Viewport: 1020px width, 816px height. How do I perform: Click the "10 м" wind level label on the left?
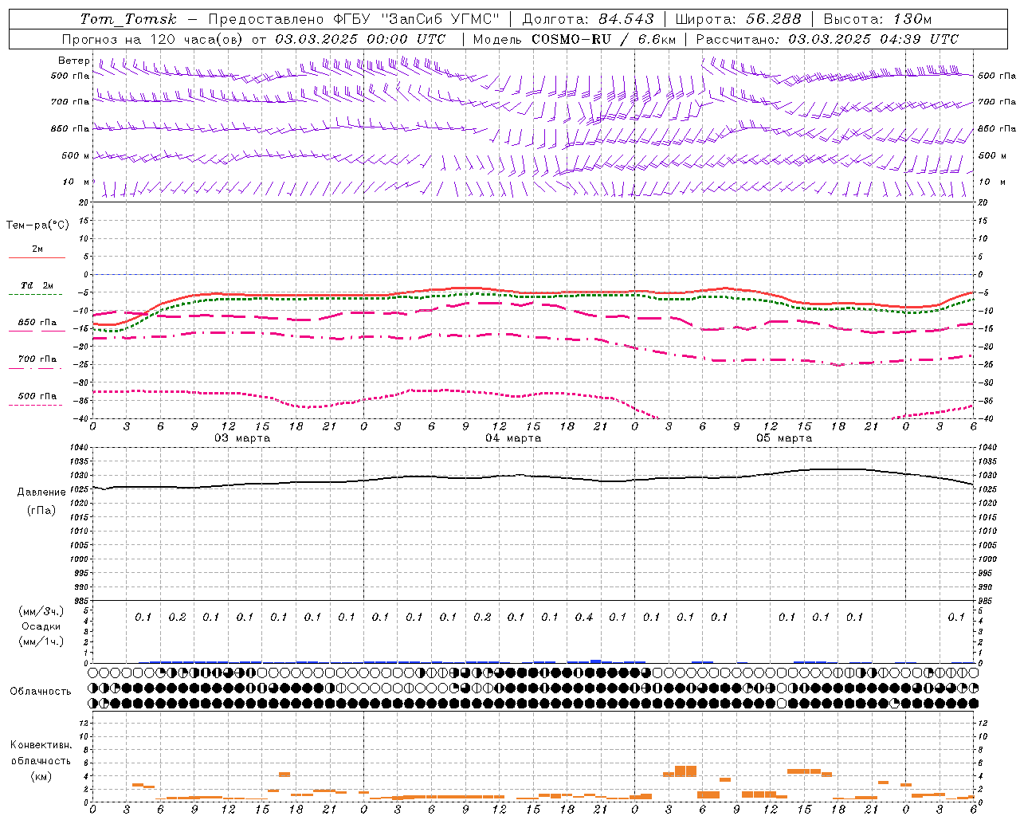[76, 182]
